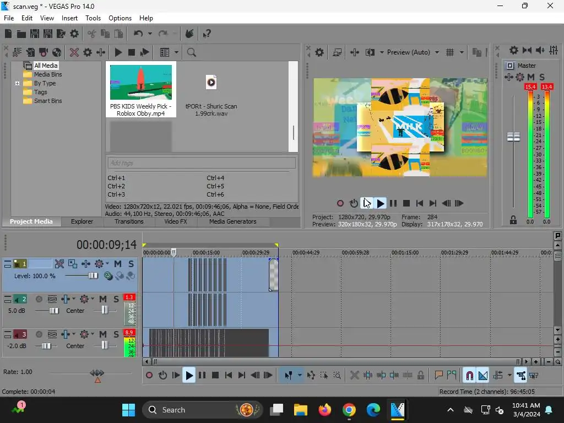Mute video track 1

118,264
